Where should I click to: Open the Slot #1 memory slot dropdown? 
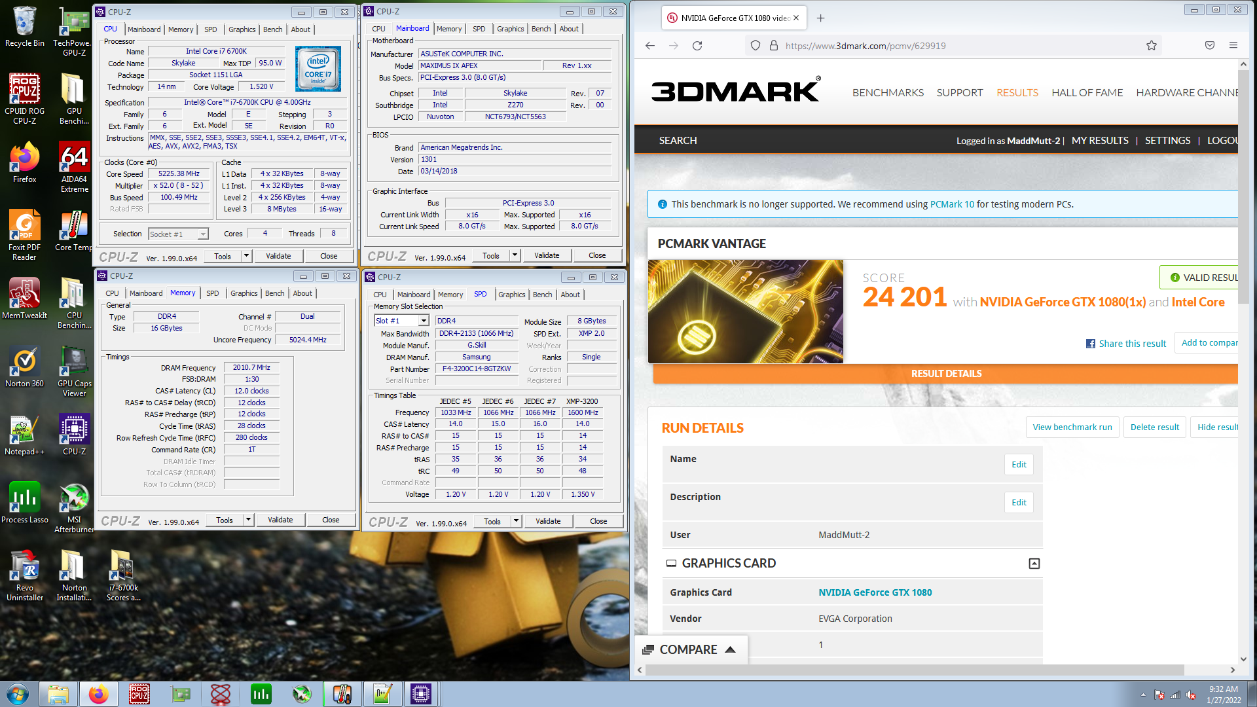tap(401, 320)
